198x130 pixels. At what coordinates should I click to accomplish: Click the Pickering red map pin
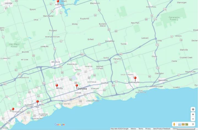tap(13, 109)
